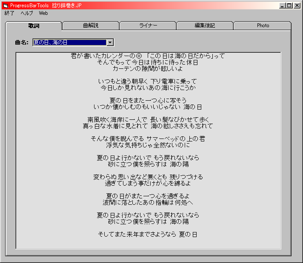Switch to the 曲解説 tab
The height and width of the screenshot is (263, 303).
point(91,25)
